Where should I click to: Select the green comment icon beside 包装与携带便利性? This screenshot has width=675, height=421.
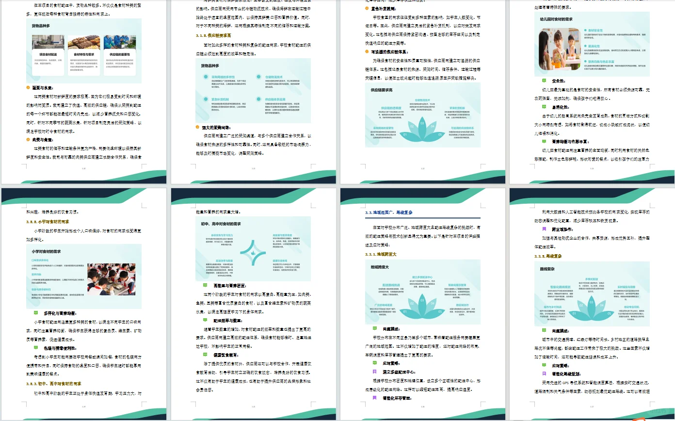pyautogui.click(x=36, y=347)
